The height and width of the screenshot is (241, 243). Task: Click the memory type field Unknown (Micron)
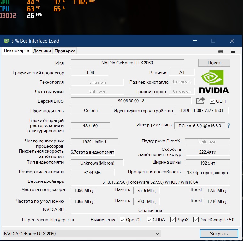[x=97, y=163]
